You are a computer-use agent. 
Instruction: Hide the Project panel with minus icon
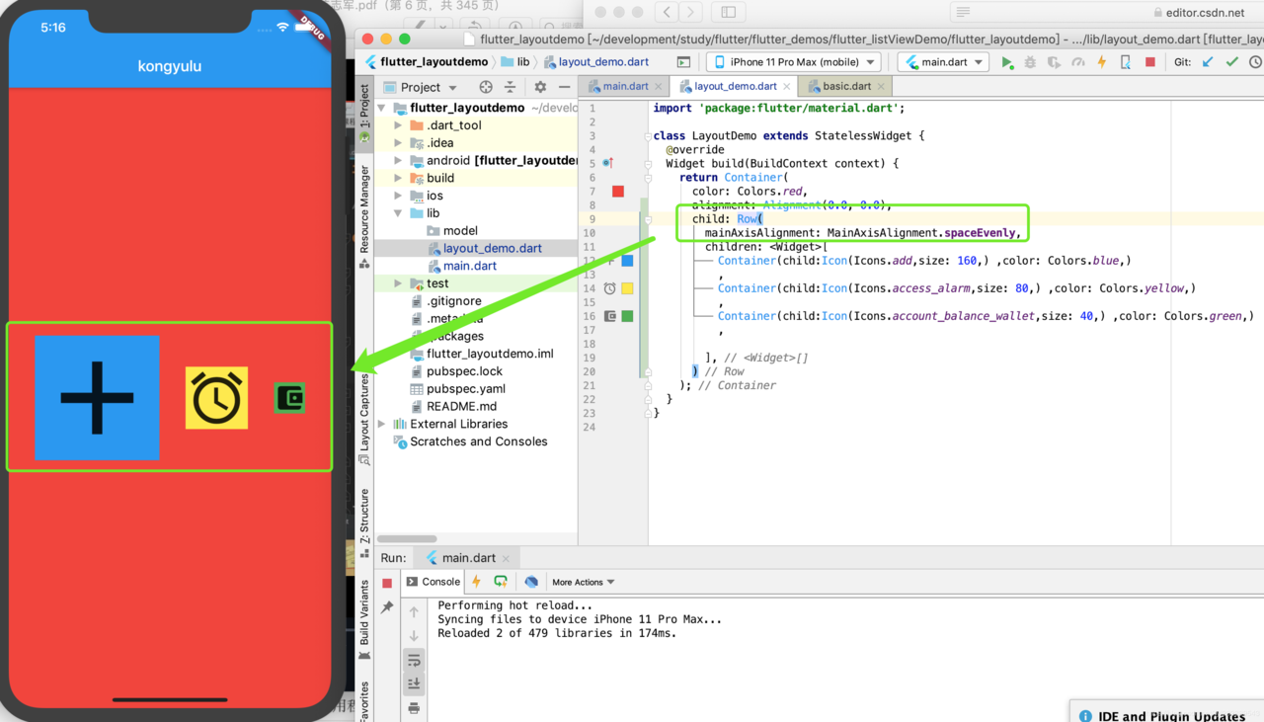564,87
